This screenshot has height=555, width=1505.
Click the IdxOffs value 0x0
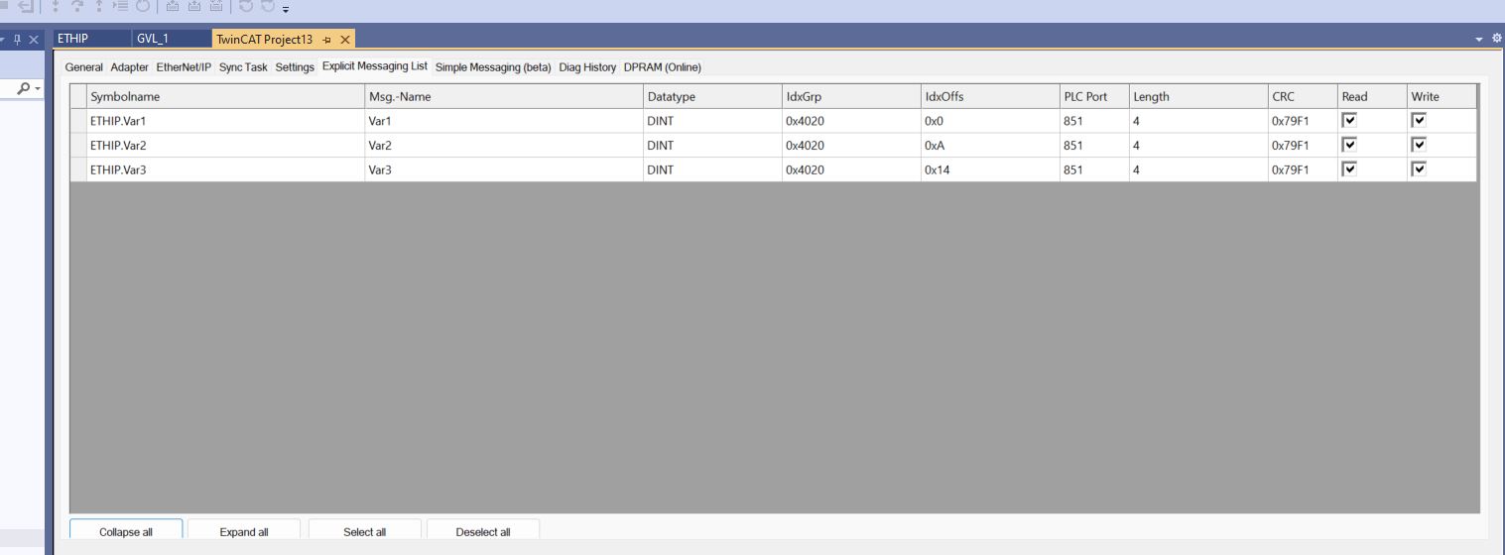pos(989,121)
